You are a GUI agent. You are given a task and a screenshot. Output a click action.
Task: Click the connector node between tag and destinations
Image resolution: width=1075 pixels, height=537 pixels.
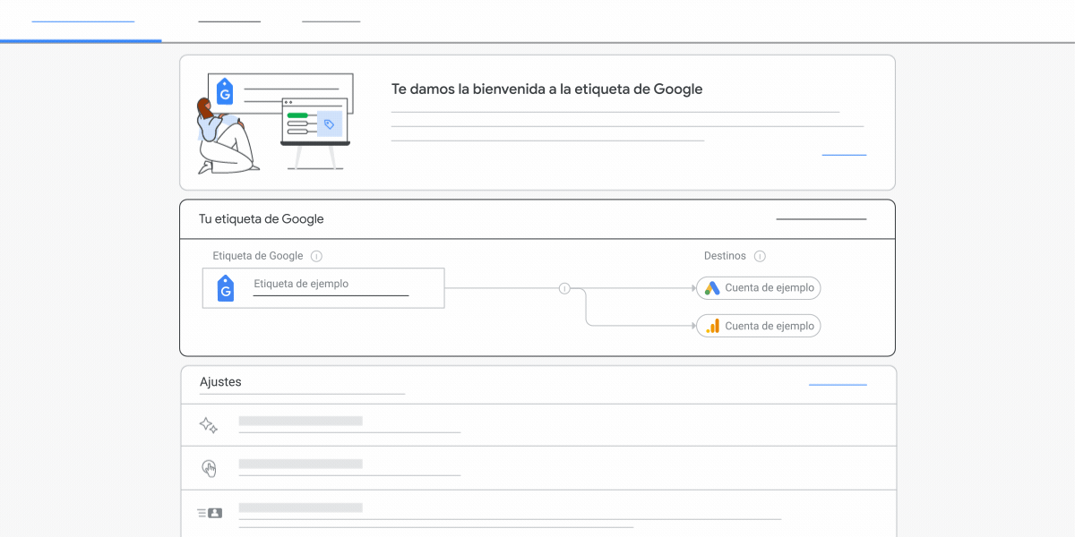click(x=564, y=288)
